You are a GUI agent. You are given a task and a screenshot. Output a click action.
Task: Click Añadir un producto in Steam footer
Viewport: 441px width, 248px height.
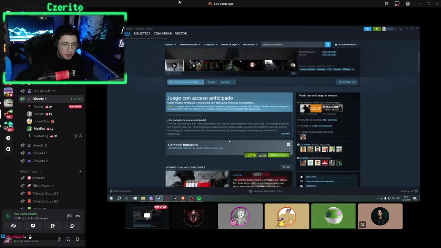[121, 191]
